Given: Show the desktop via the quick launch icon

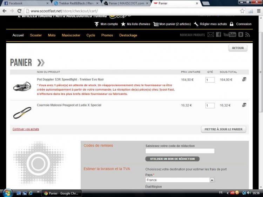Looking at the screenshot, I should (19, 193).
